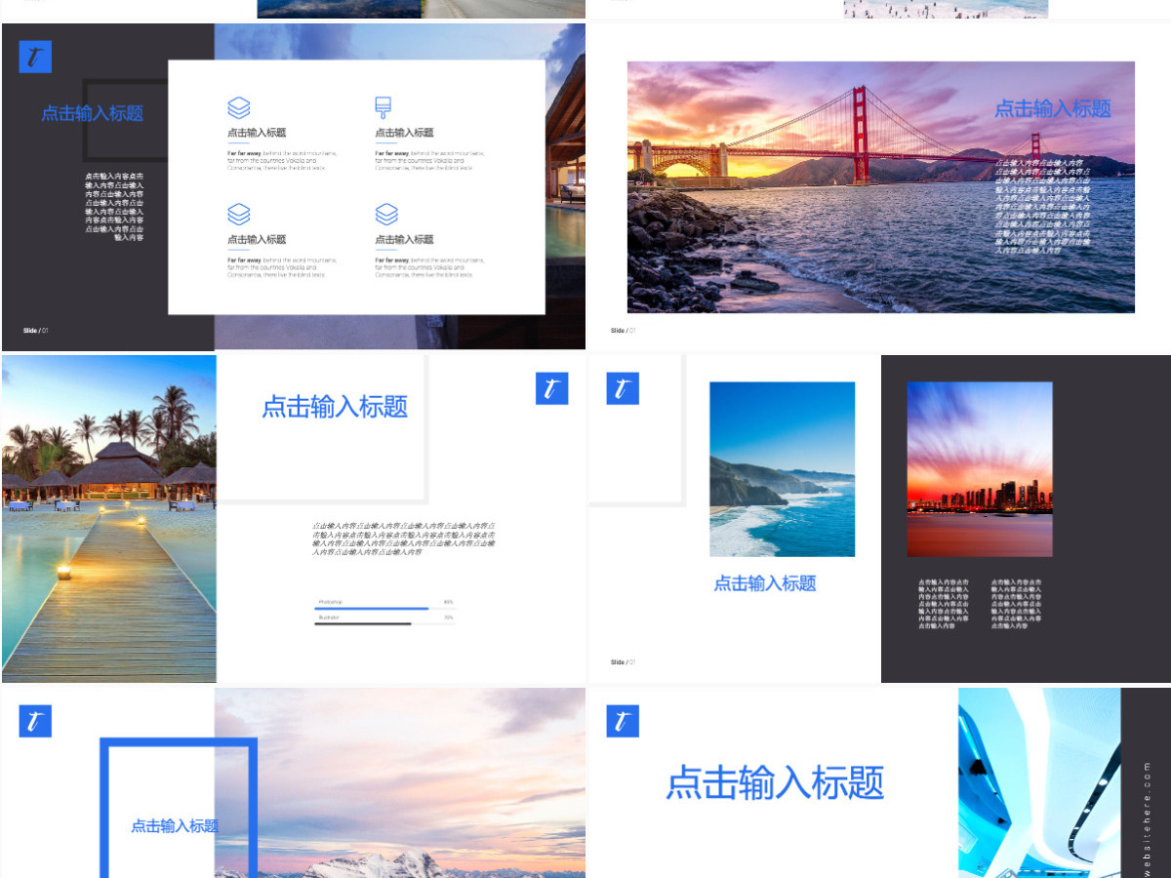Click 'Slide / 01' on the Golden Gate slide
The width and height of the screenshot is (1171, 878).
[x=624, y=331]
